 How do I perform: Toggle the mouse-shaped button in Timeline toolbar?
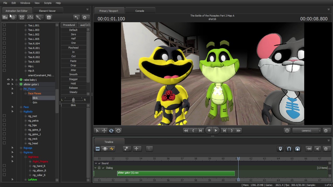tap(280, 149)
